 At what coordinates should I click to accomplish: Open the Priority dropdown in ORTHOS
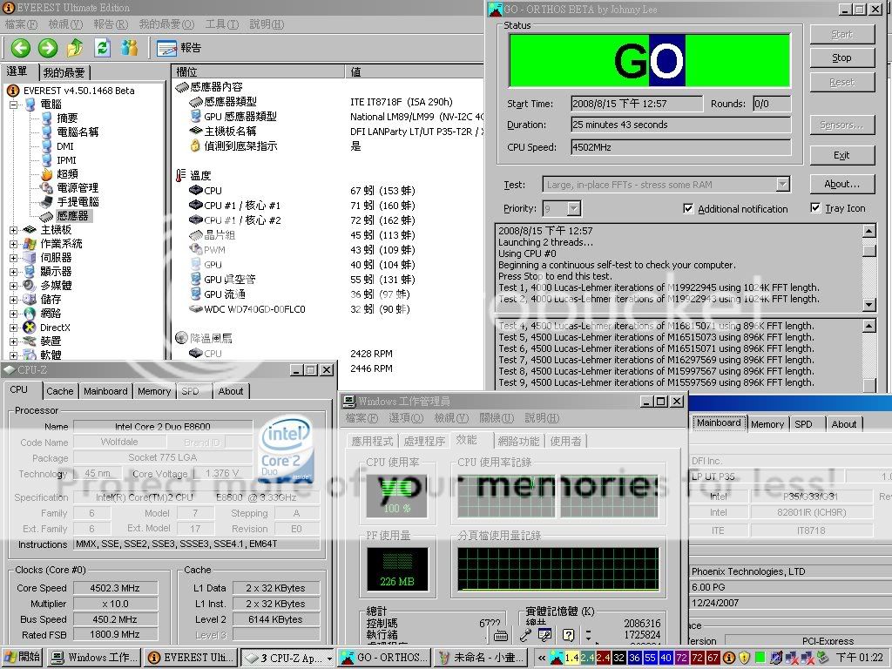(x=573, y=209)
